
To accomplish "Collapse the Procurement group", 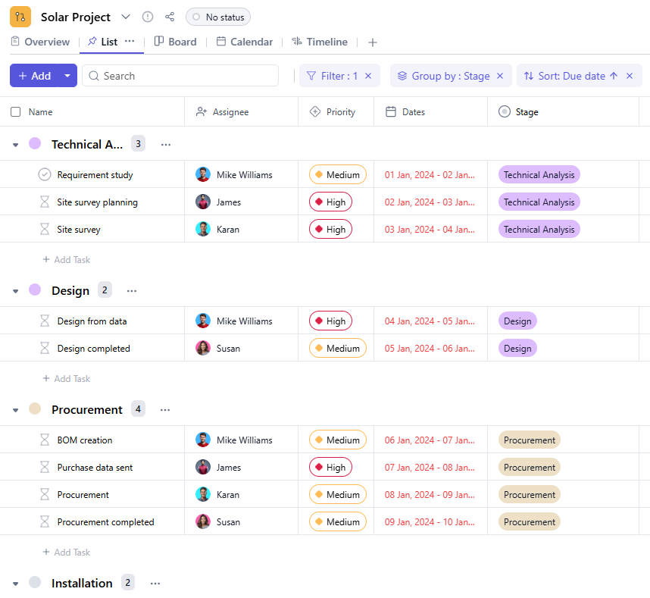I will point(16,410).
